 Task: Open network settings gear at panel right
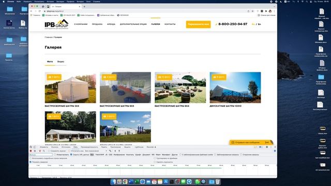(x=275, y=151)
